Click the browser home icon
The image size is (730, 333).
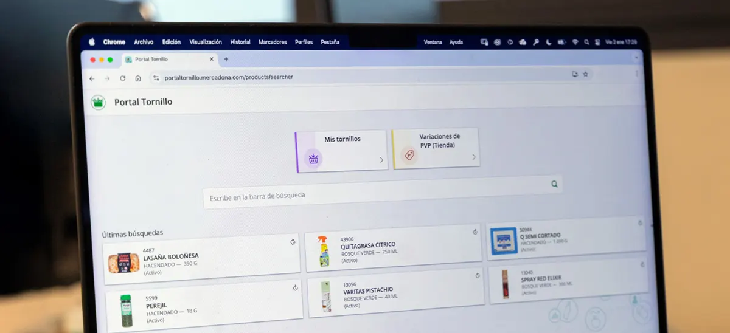click(x=138, y=78)
